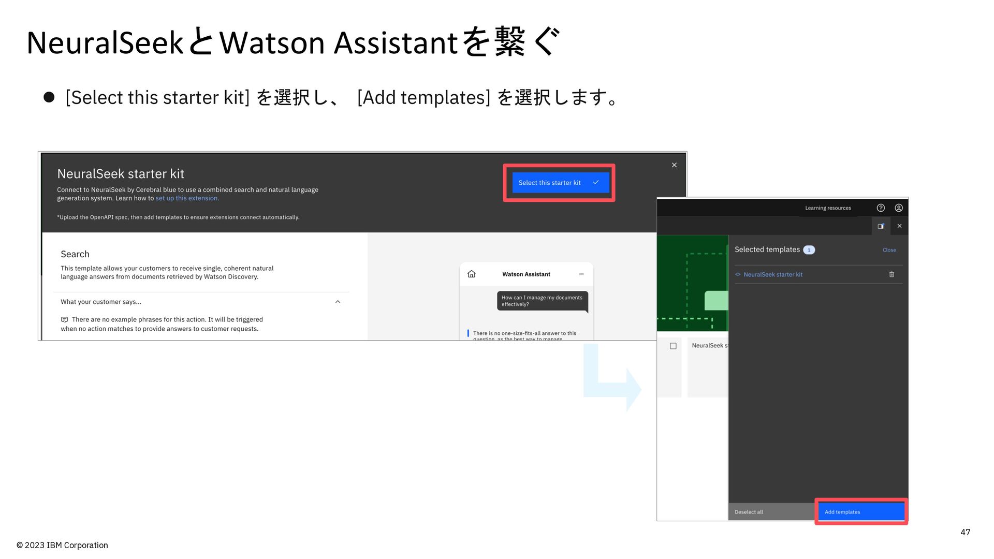Screen dimensions: 994x559
Task: Close the side panel with the X icon
Action: [x=899, y=226]
